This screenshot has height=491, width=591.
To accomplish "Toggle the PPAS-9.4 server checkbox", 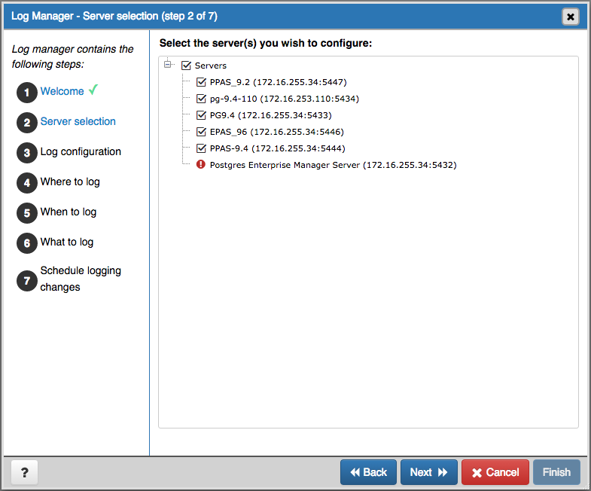I will coord(201,148).
